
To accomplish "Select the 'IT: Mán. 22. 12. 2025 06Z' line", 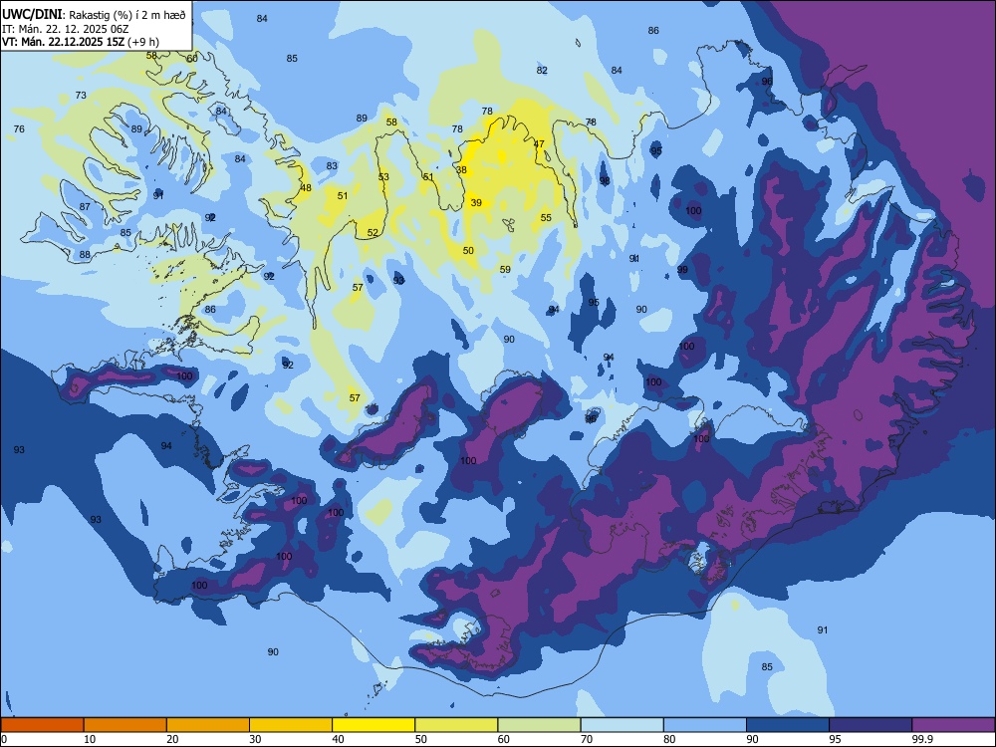I will click(x=66, y=29).
